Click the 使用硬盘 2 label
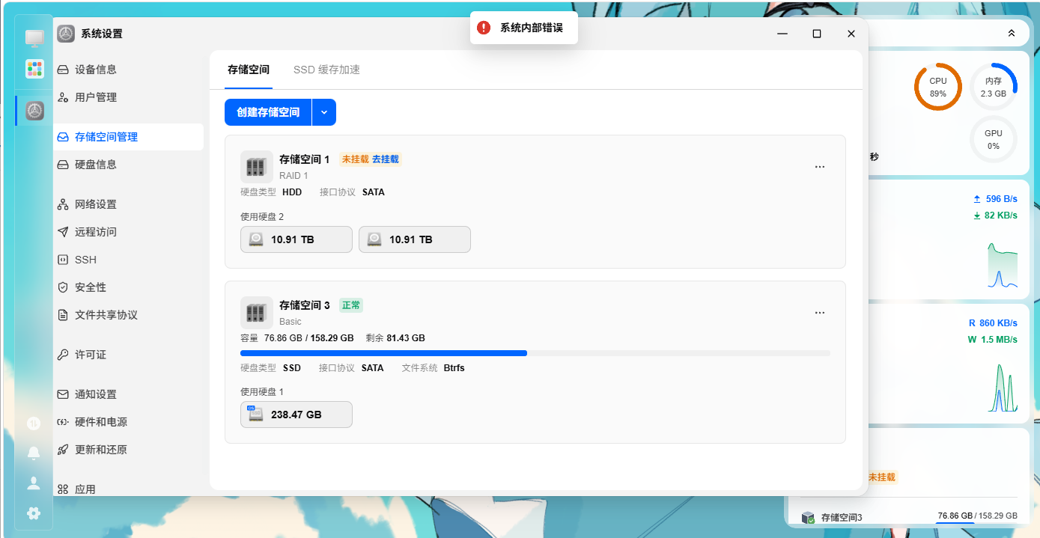The image size is (1040, 538). [262, 217]
